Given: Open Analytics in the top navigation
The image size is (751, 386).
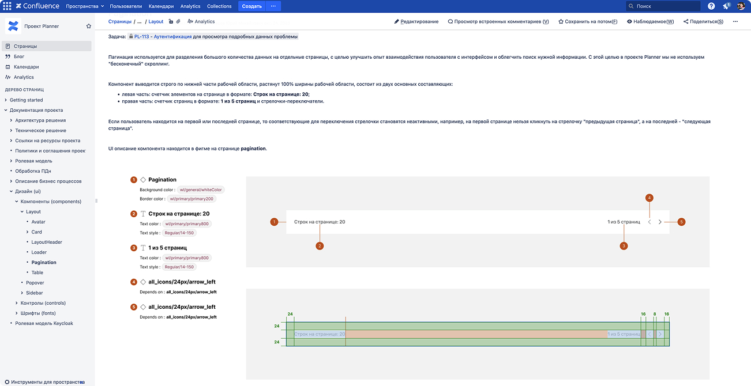Looking at the screenshot, I should click(190, 6).
